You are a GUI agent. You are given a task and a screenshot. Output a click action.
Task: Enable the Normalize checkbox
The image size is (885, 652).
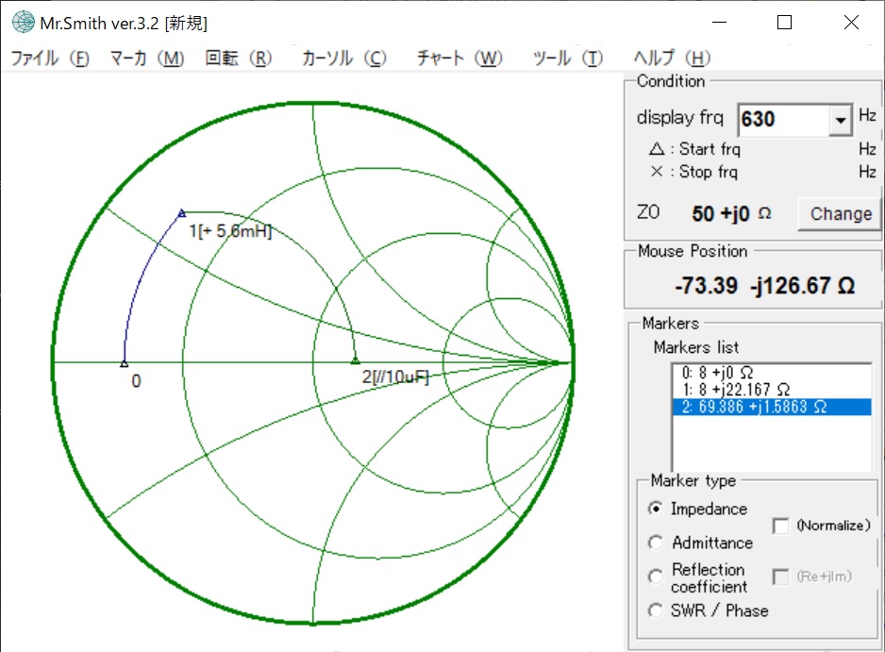point(781,526)
